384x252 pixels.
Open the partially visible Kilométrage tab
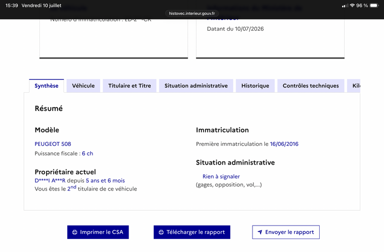354,86
